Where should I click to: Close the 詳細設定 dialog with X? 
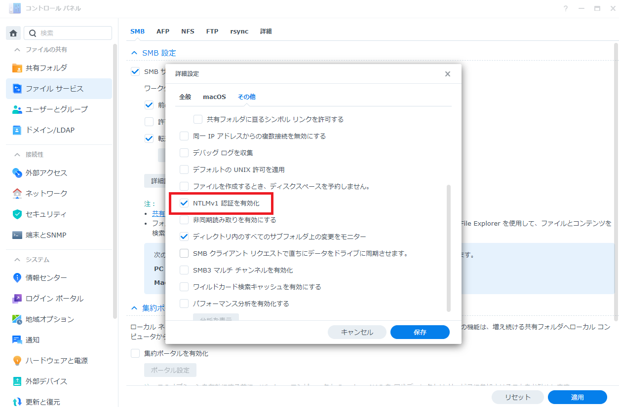(x=448, y=74)
